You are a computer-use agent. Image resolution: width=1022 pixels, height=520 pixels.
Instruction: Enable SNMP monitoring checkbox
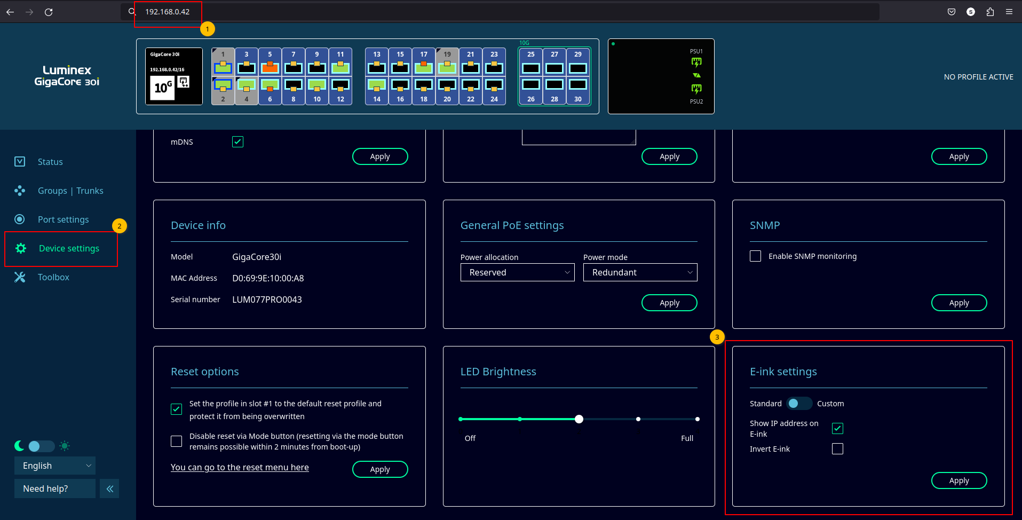(x=756, y=256)
